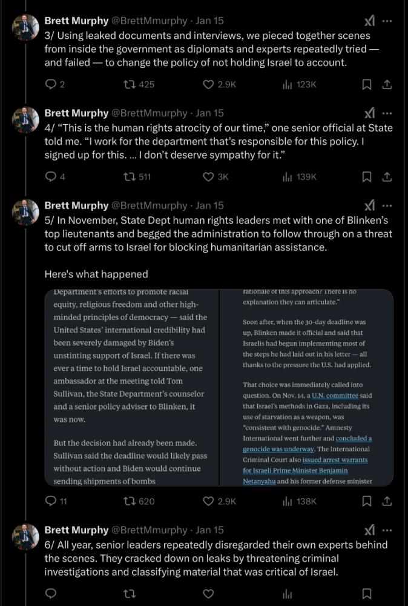The width and height of the screenshot is (408, 606).
Task: Open Brett Murphy's avatar on tweet 6/
Action: tap(26, 537)
